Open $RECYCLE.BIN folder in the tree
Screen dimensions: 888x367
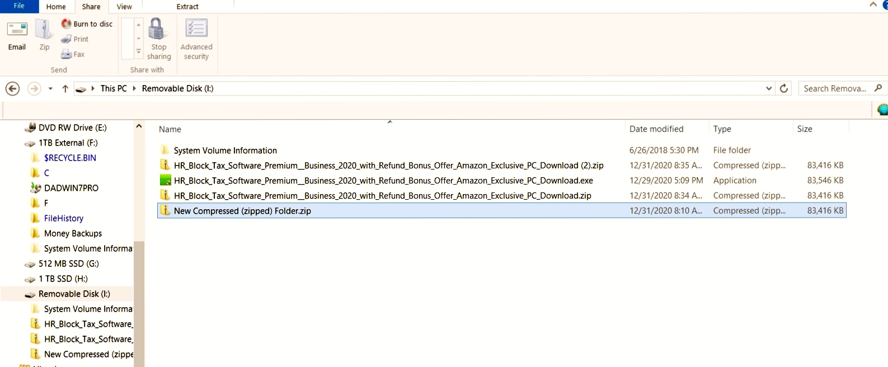pyautogui.click(x=70, y=158)
